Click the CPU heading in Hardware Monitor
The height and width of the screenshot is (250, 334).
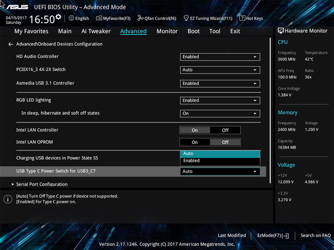283,42
